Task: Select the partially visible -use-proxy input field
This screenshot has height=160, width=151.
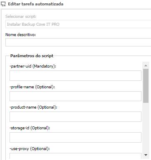Action: 75,156
